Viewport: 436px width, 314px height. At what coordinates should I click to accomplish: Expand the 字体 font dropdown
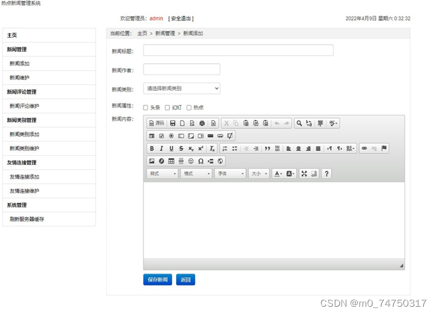(x=230, y=174)
